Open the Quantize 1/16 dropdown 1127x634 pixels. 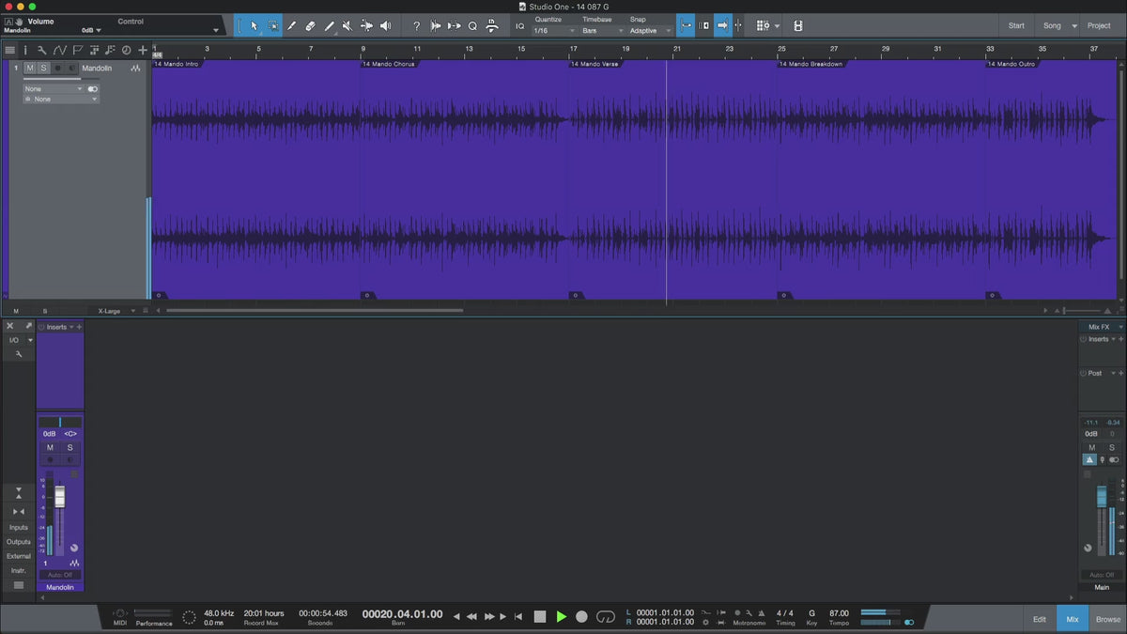(552, 31)
